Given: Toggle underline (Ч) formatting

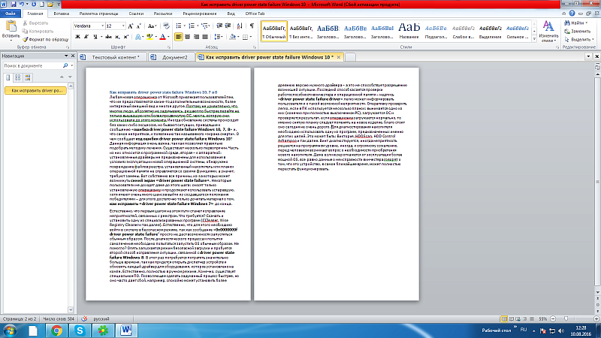Looking at the screenshot, I should click(x=95, y=37).
